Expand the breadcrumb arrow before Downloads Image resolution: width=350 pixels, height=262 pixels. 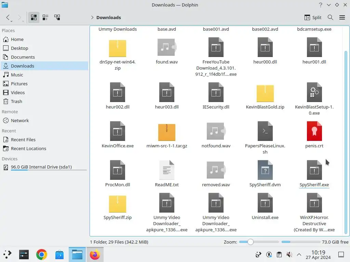coord(92,17)
